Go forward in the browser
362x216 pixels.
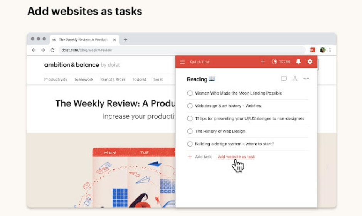[43, 50]
